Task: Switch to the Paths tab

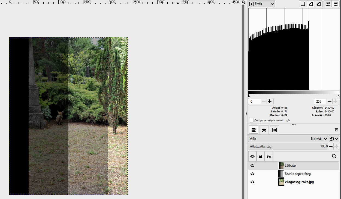Action: click(264, 130)
